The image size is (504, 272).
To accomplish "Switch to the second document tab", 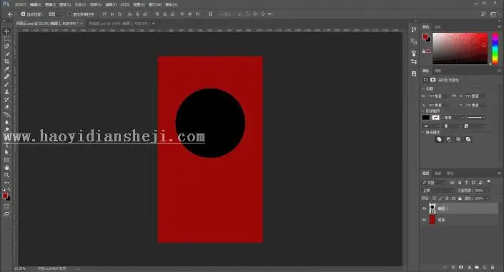I will pyautogui.click(x=120, y=24).
